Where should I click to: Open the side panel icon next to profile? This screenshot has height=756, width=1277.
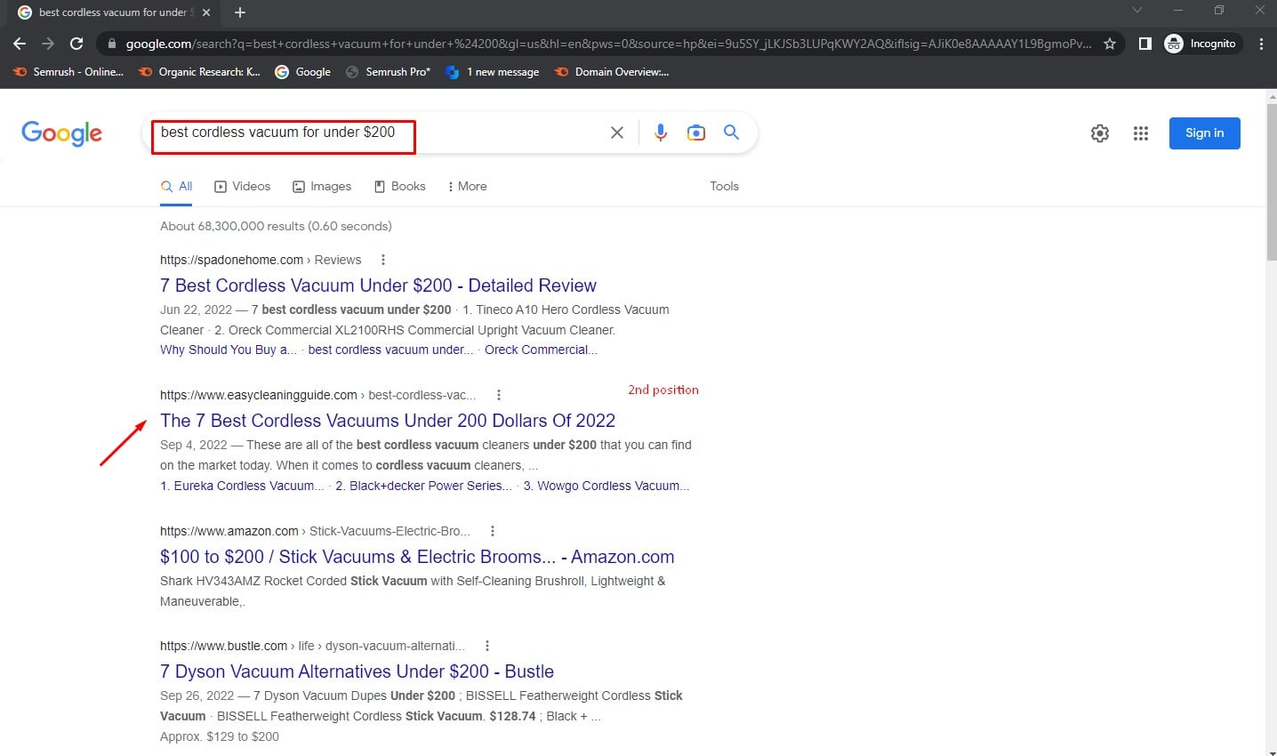1145,43
